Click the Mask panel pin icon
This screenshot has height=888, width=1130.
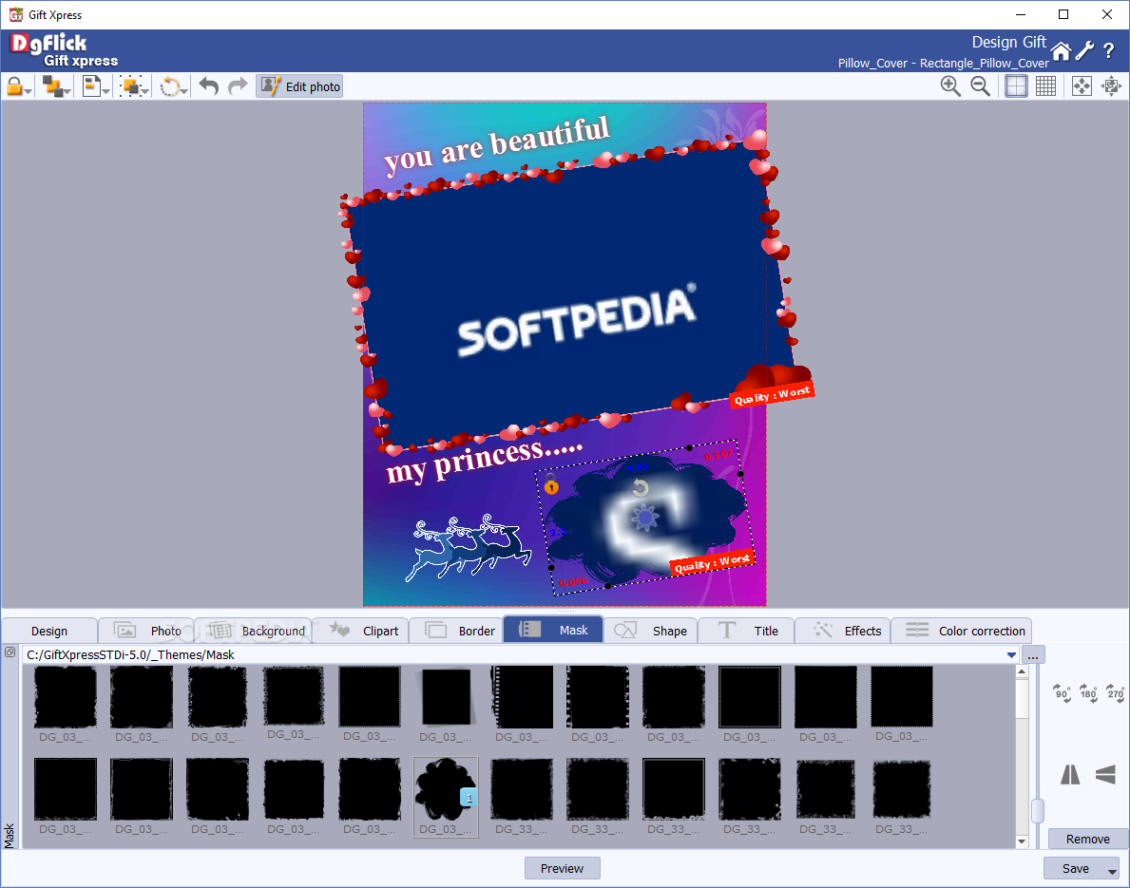tap(10, 652)
